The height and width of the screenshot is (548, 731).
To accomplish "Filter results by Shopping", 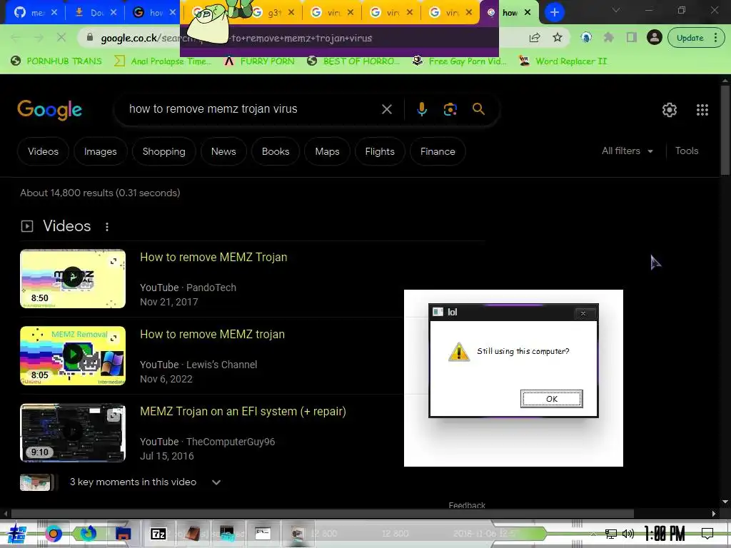I will pos(163,151).
